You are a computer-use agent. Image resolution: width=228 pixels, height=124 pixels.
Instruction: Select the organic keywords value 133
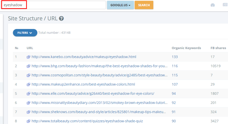click(x=175, y=57)
